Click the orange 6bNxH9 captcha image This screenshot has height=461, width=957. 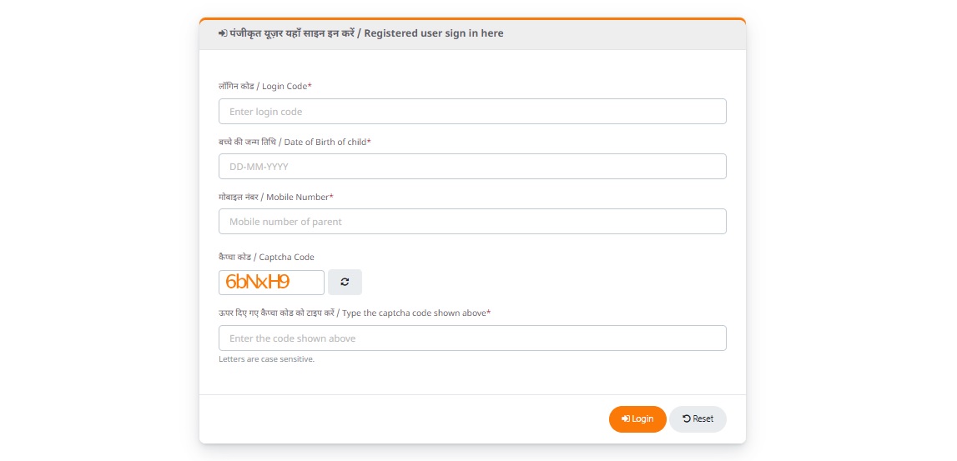[271, 282]
